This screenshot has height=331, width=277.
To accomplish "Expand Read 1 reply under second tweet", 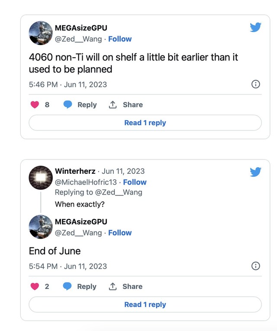I will (x=145, y=305).
